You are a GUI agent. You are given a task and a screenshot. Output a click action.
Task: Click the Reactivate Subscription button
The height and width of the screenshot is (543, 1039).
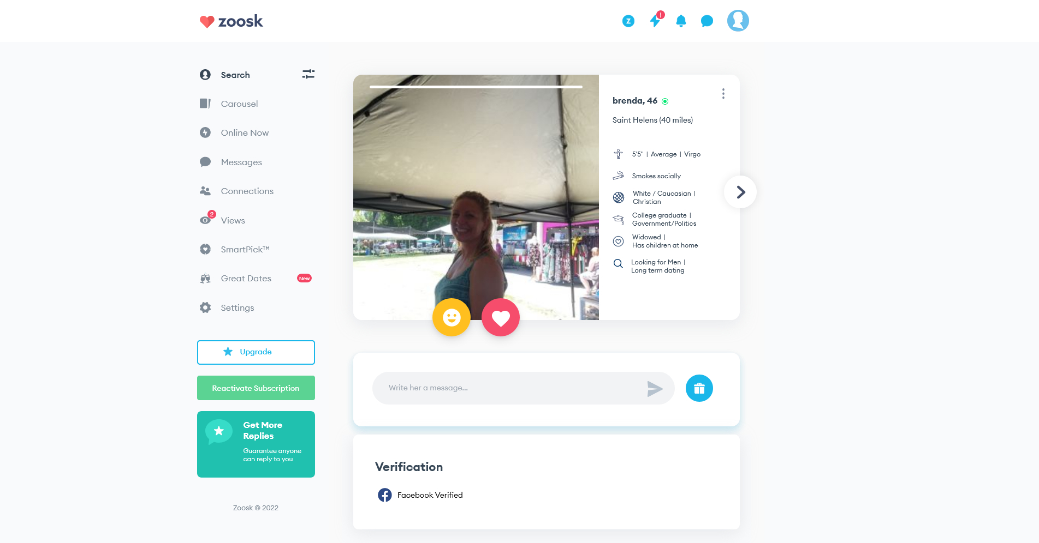click(256, 388)
